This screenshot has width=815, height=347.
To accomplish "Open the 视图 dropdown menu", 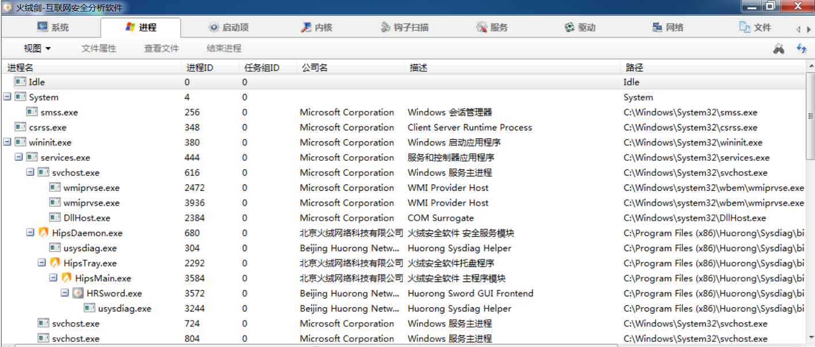I will [37, 48].
